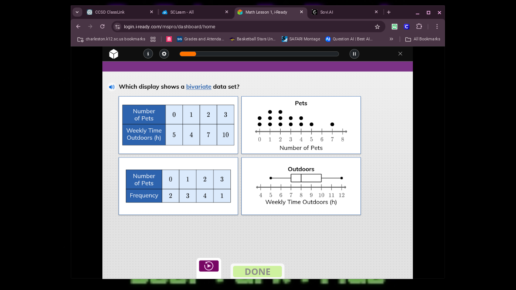Click the orange lesson progress bar
This screenshot has width=516, height=290.
coord(188,54)
